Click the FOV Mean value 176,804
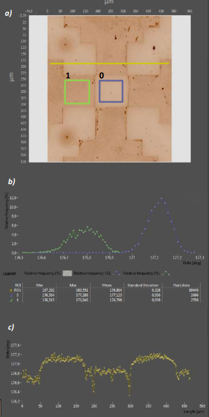 pyautogui.click(x=117, y=289)
